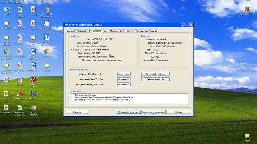Disable AGP texture acceleration with Отключить
The image size is (257, 144).
coord(124,84)
